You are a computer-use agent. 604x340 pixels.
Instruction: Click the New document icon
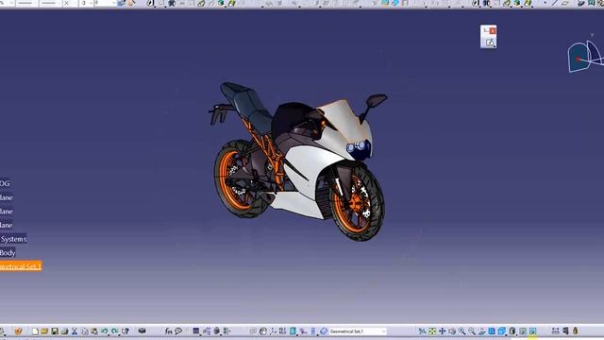click(x=35, y=331)
